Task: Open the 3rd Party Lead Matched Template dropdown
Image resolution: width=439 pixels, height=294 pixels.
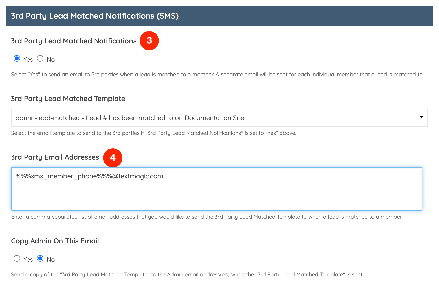Action: click(x=219, y=118)
